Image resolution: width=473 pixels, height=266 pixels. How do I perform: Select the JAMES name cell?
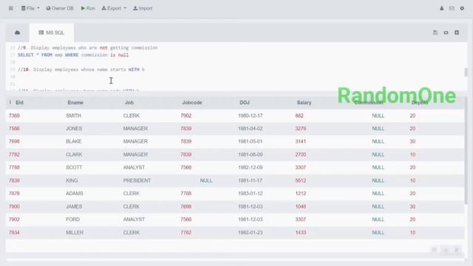click(74, 207)
